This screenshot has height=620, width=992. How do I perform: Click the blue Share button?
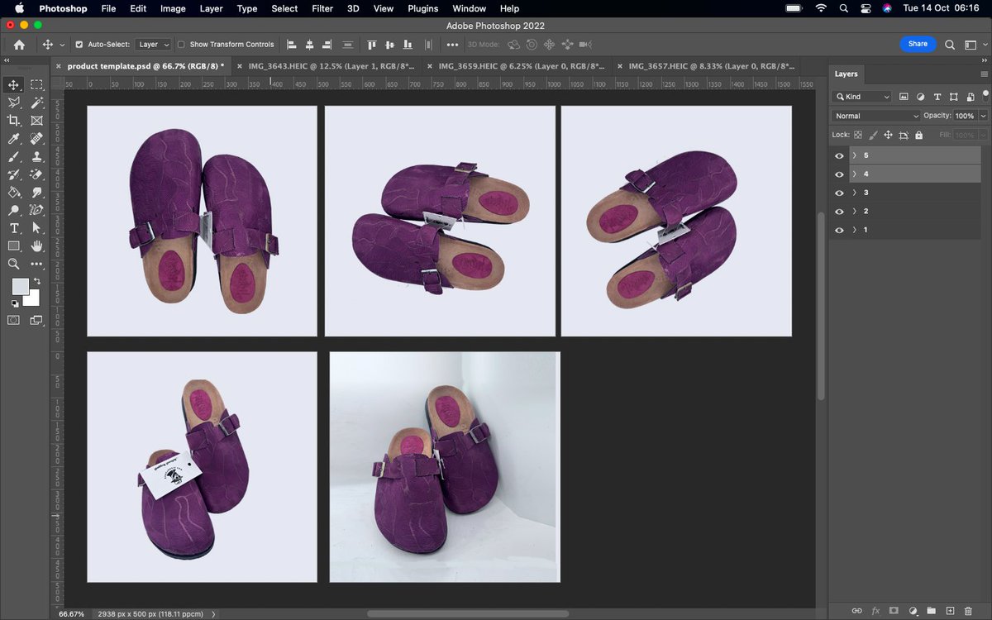918,44
